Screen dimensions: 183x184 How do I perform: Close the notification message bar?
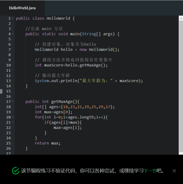click(174, 171)
